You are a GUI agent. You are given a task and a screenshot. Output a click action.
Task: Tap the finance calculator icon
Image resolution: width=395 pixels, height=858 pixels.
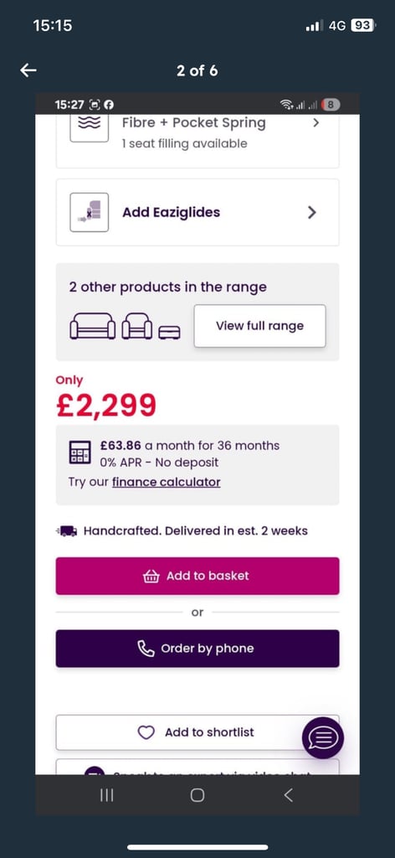point(80,453)
